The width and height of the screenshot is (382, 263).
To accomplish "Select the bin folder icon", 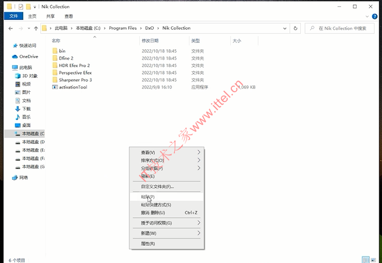I will point(55,51).
